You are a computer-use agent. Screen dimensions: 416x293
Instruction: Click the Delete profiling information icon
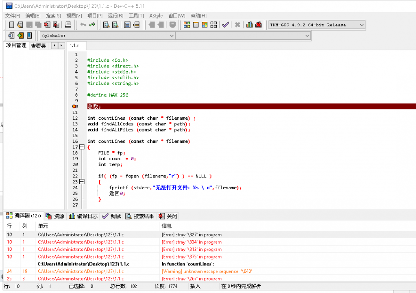click(258, 25)
